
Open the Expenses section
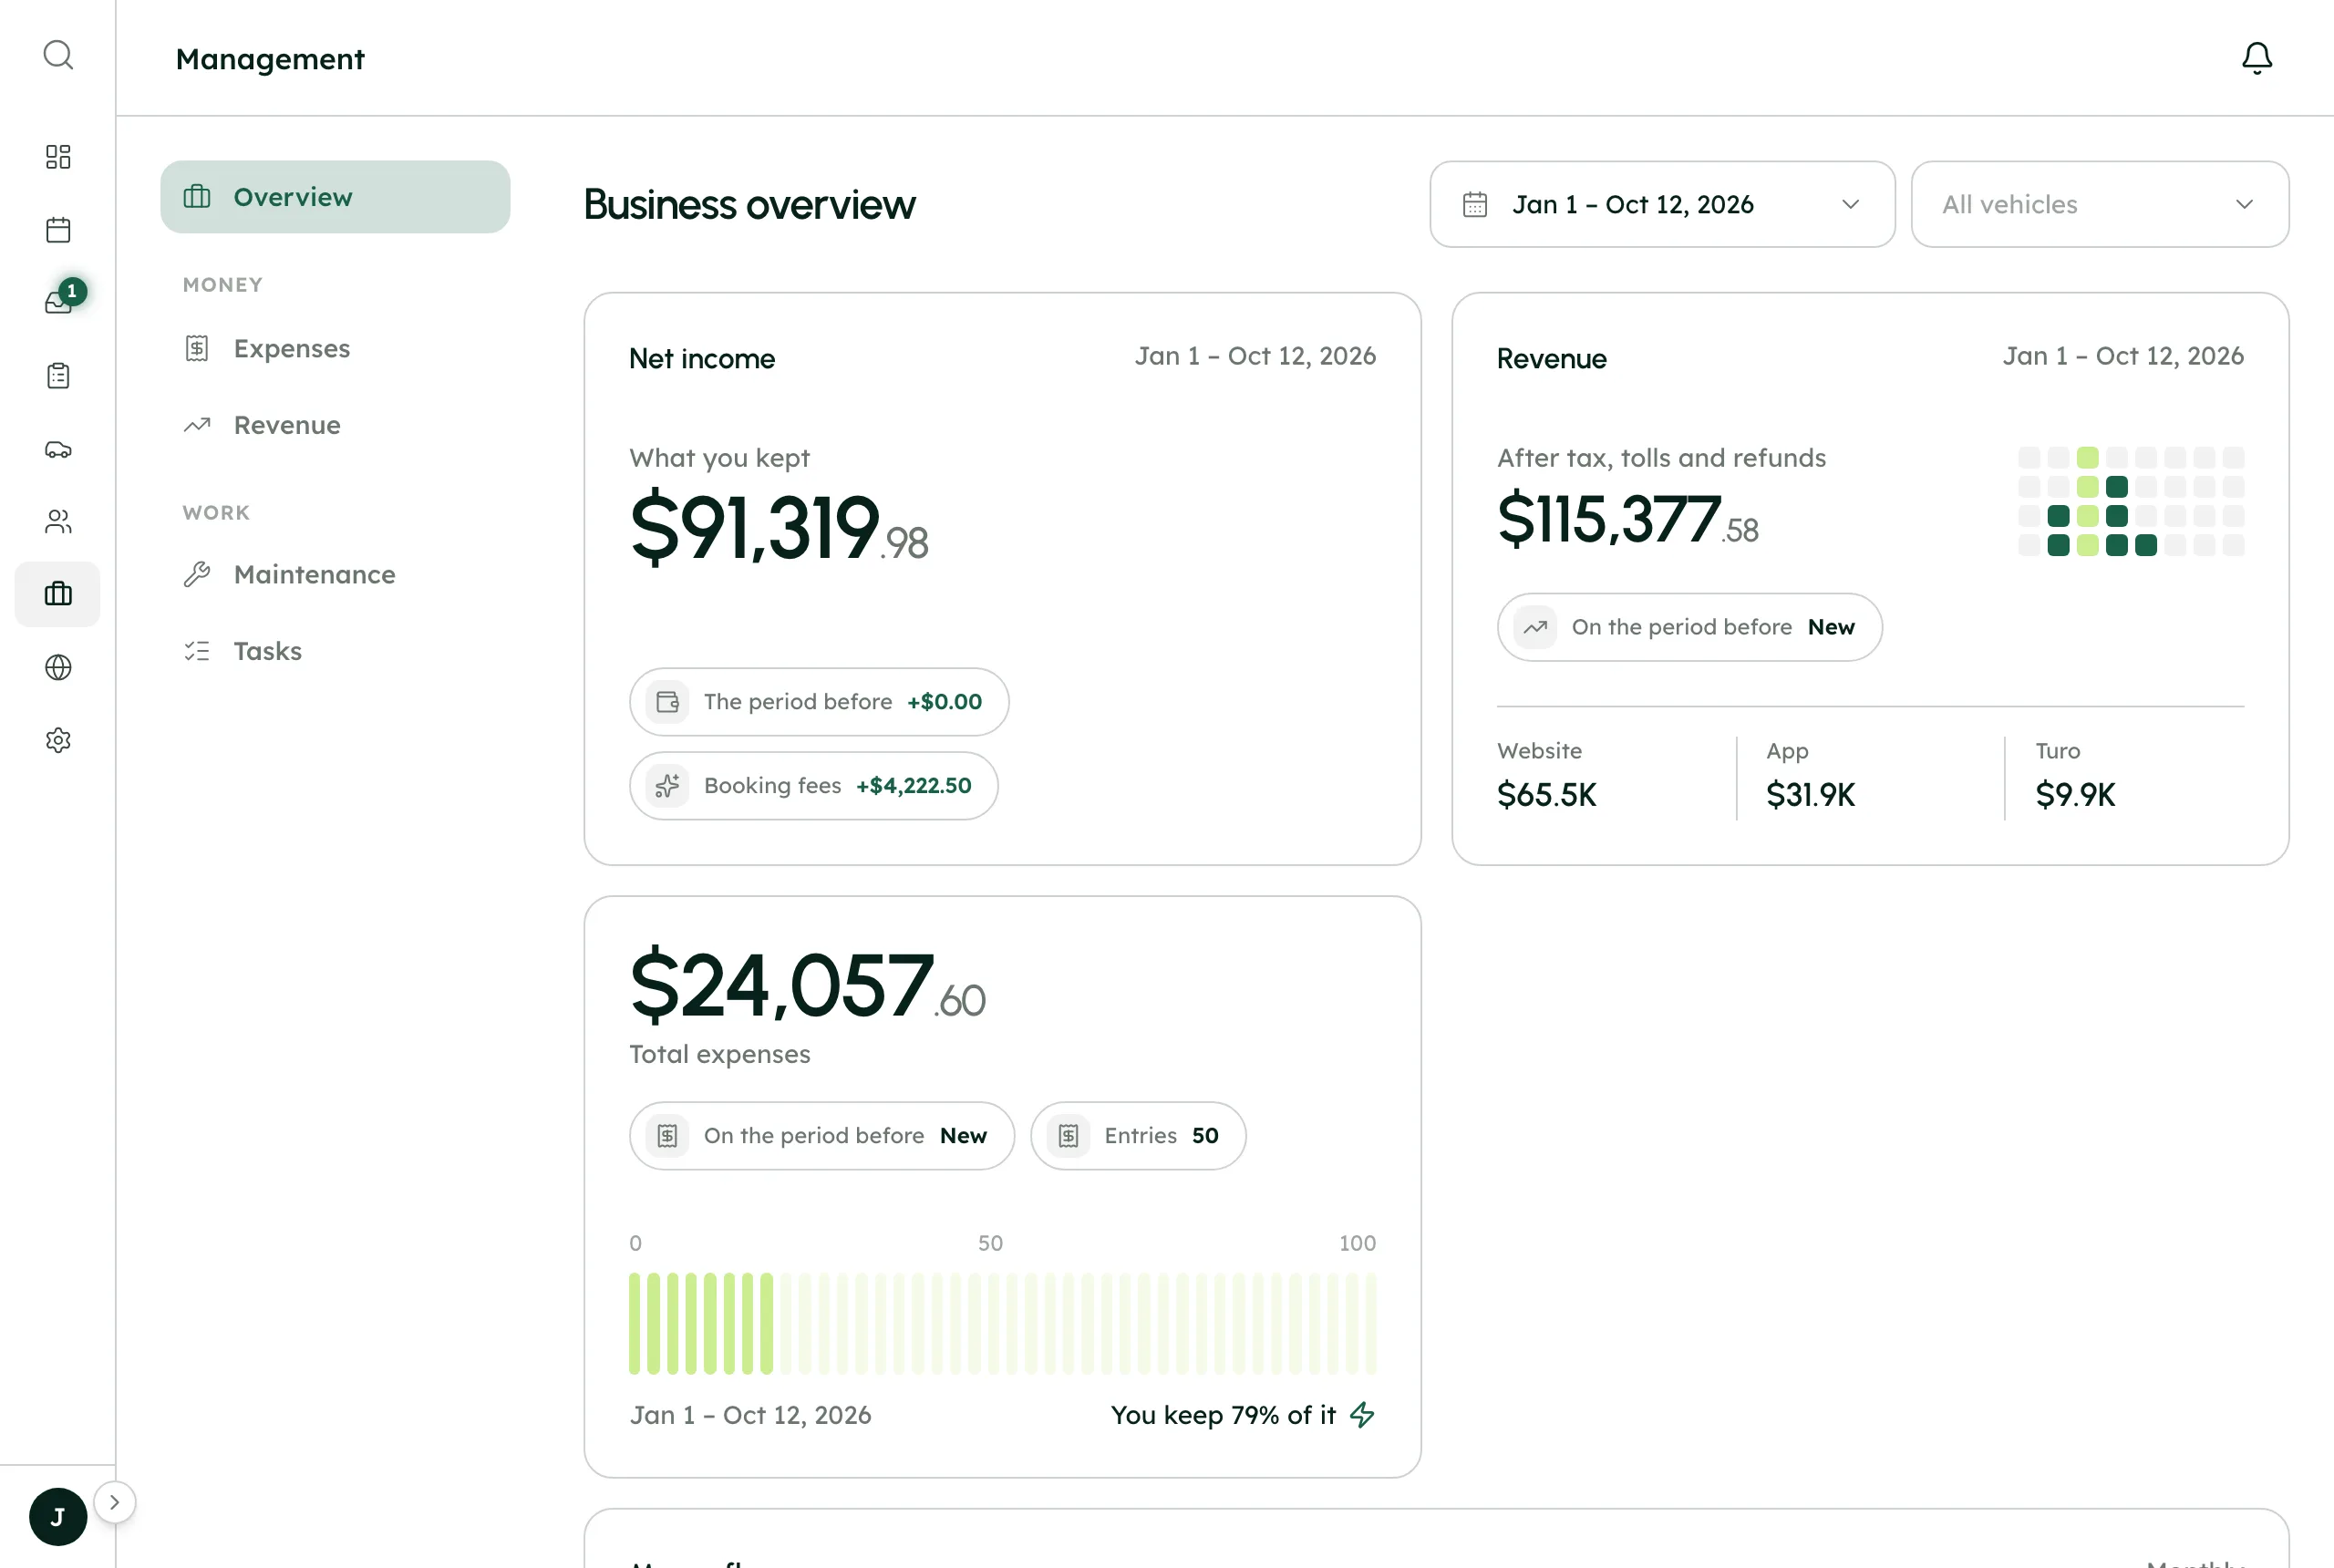point(335,349)
